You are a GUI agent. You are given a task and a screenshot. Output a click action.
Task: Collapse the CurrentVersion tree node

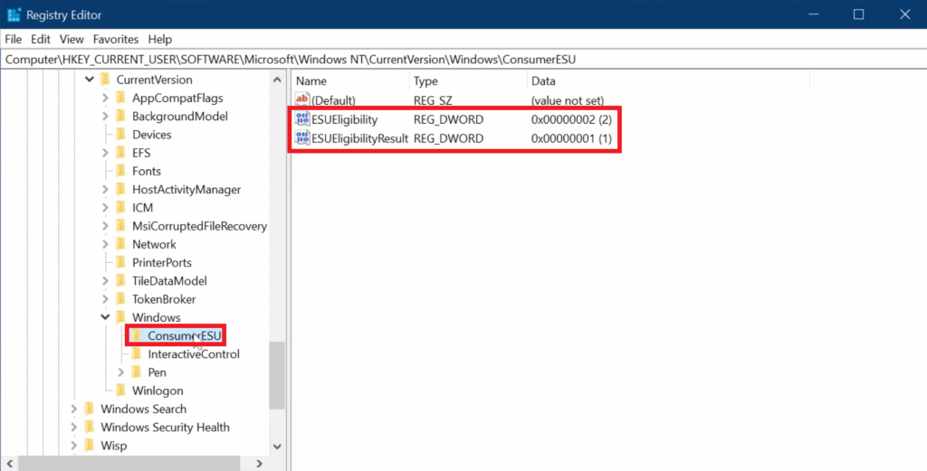[90, 80]
